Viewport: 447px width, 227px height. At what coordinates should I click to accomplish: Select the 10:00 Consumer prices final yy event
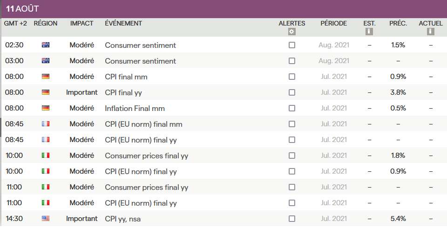(147, 156)
